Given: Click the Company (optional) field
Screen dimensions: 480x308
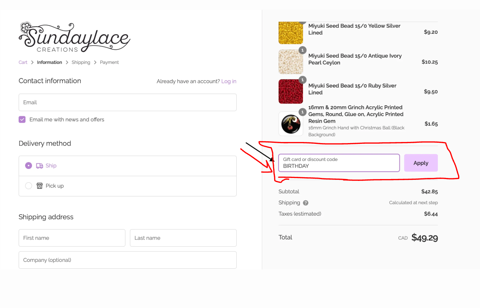Looking at the screenshot, I should (128, 260).
